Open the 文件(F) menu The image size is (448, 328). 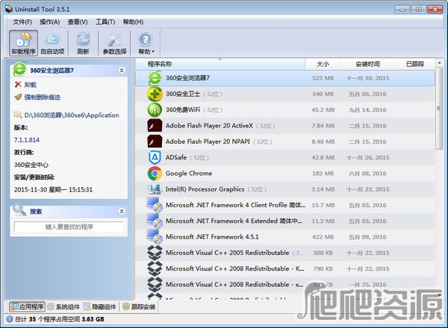22,22
